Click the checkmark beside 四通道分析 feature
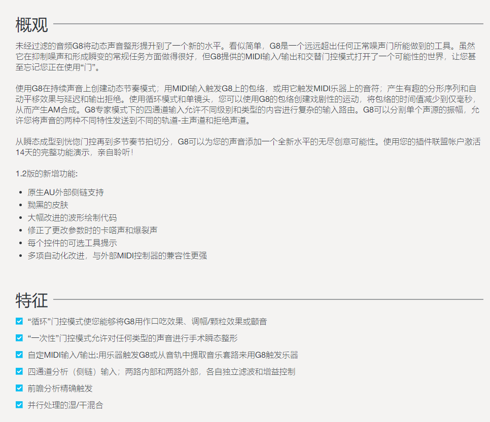This screenshot has width=490, height=422. click(x=19, y=371)
